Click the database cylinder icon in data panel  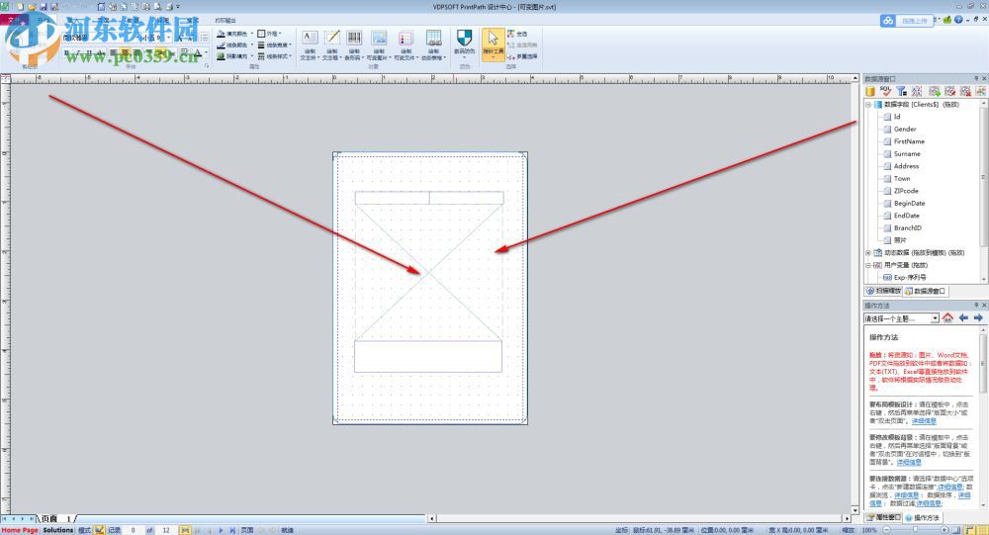[870, 92]
